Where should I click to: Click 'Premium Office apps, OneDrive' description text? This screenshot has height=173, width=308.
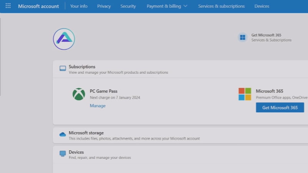282,97
